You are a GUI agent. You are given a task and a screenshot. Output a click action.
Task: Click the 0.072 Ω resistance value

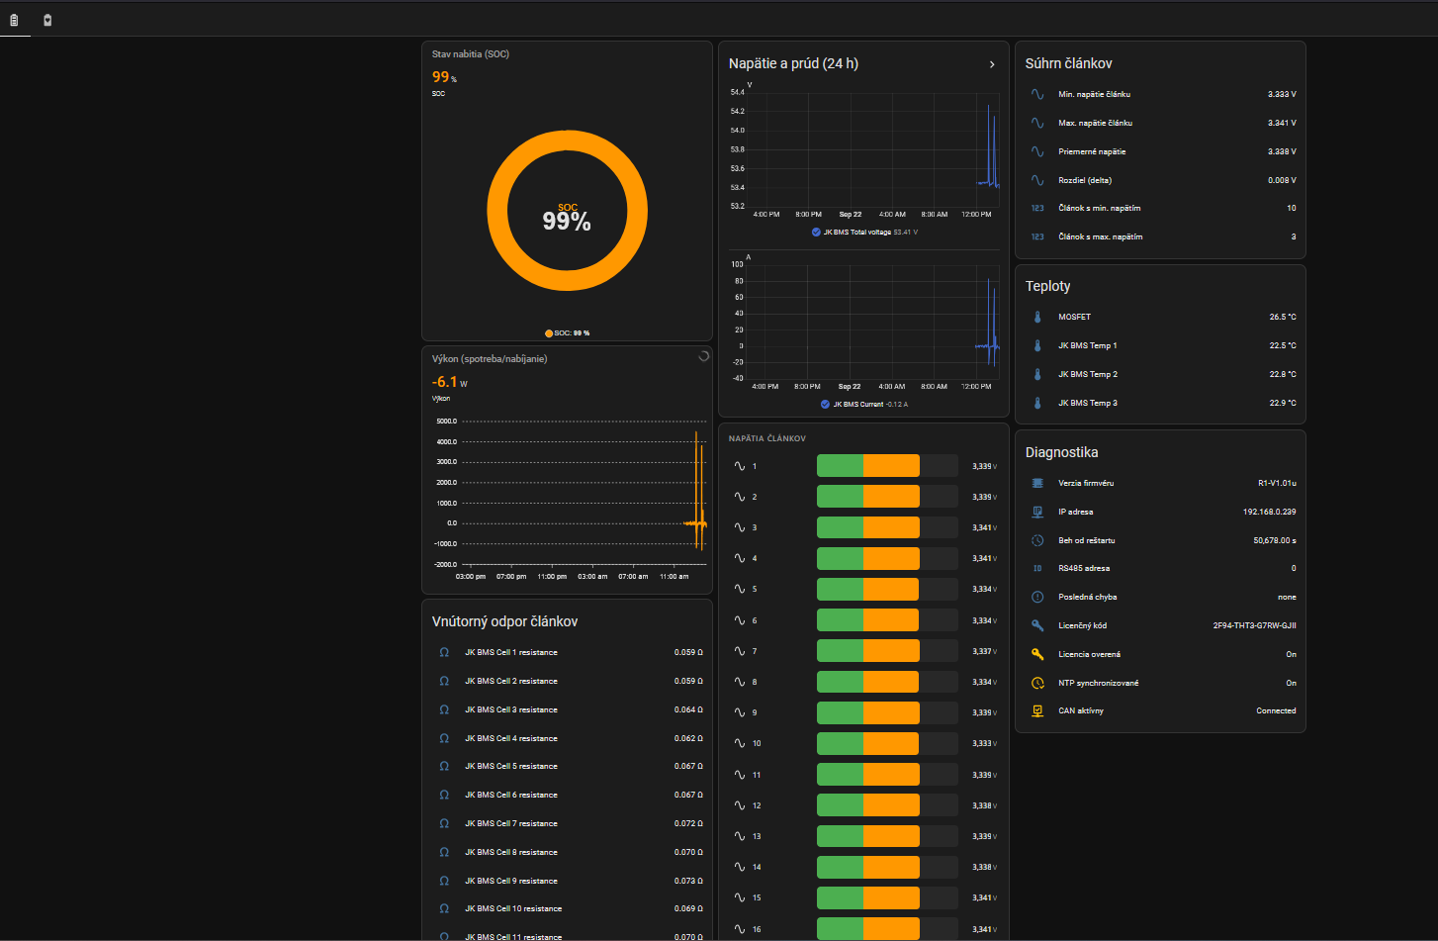pyautogui.click(x=688, y=823)
